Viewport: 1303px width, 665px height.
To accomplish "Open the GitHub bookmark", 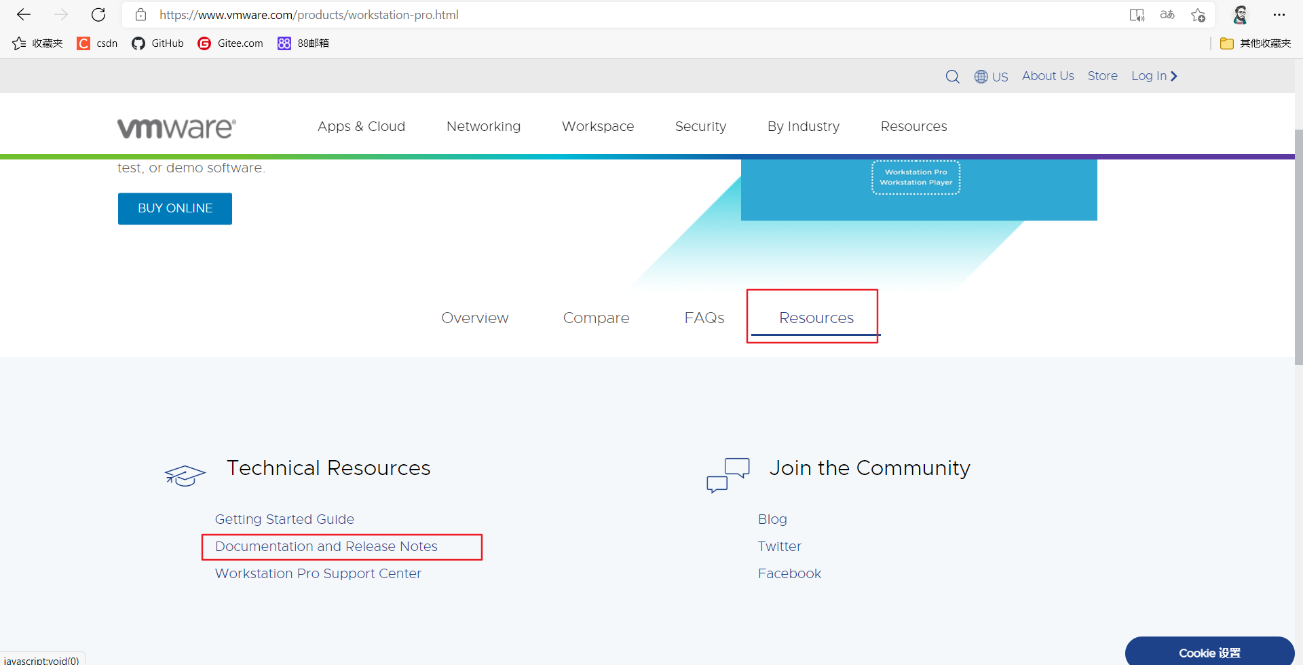I will [157, 43].
